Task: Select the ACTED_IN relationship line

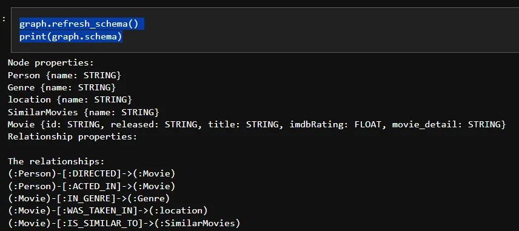Action: pyautogui.click(x=92, y=186)
